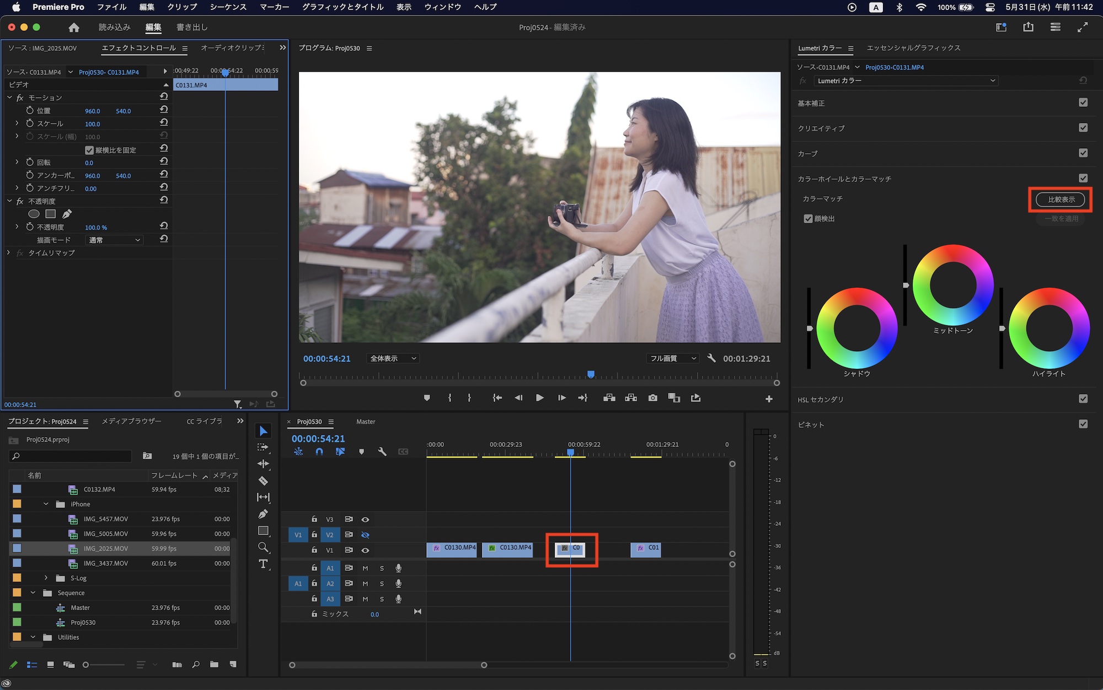The image size is (1103, 690).
Task: Select the Zoom tool magnifier
Action: (x=263, y=547)
